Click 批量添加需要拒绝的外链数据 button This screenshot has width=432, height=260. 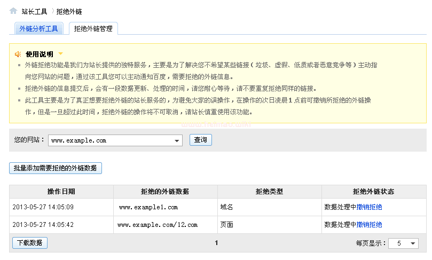[56, 168]
